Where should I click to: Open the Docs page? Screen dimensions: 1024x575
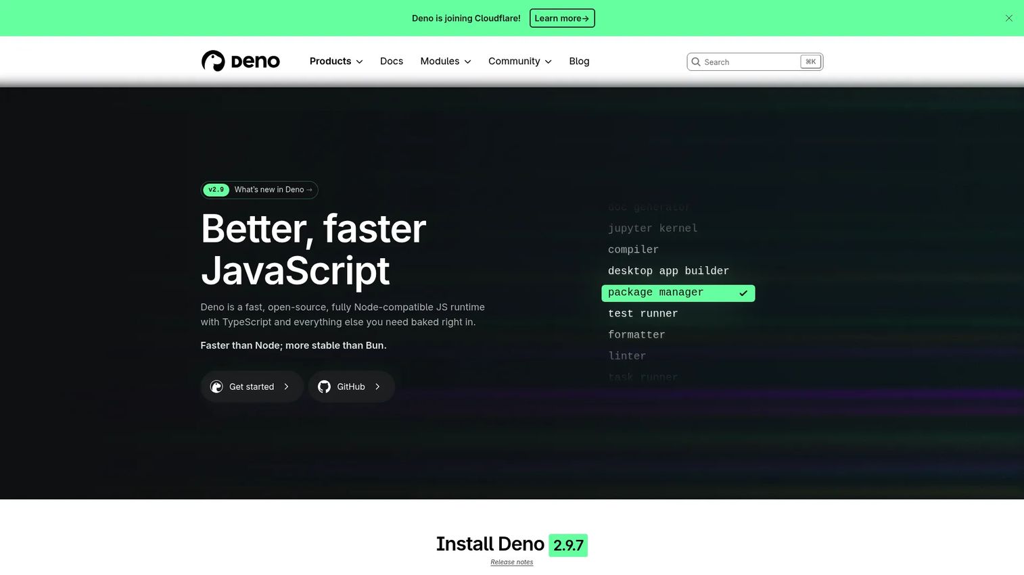click(x=392, y=61)
